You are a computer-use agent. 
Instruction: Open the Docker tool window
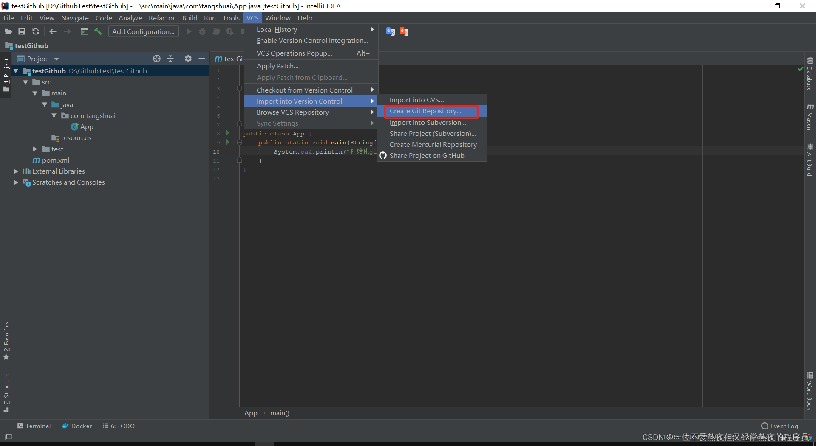(x=77, y=426)
